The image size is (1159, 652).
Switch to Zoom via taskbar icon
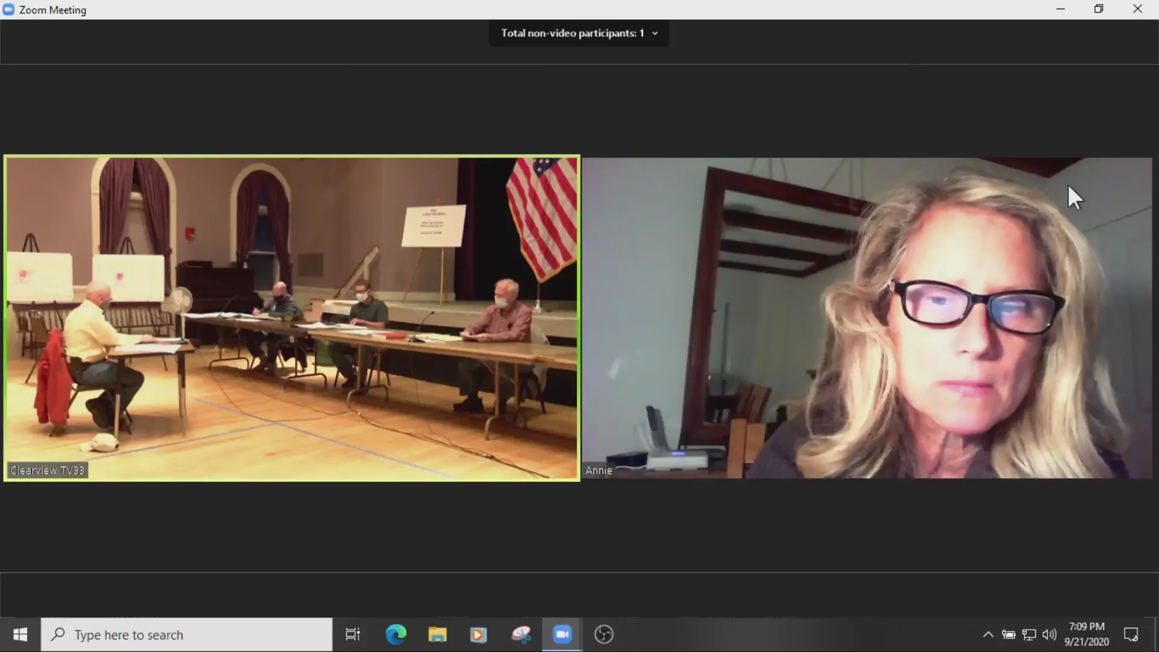coord(562,634)
